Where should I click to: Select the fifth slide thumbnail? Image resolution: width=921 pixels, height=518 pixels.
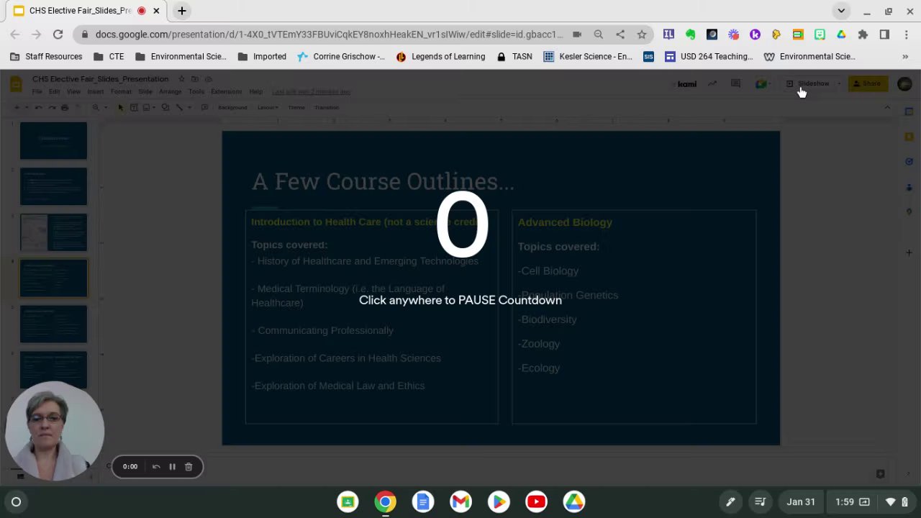53,324
